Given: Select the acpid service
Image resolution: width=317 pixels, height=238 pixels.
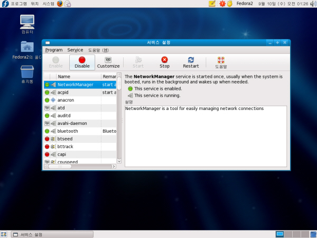Looking at the screenshot, I should [80, 93].
